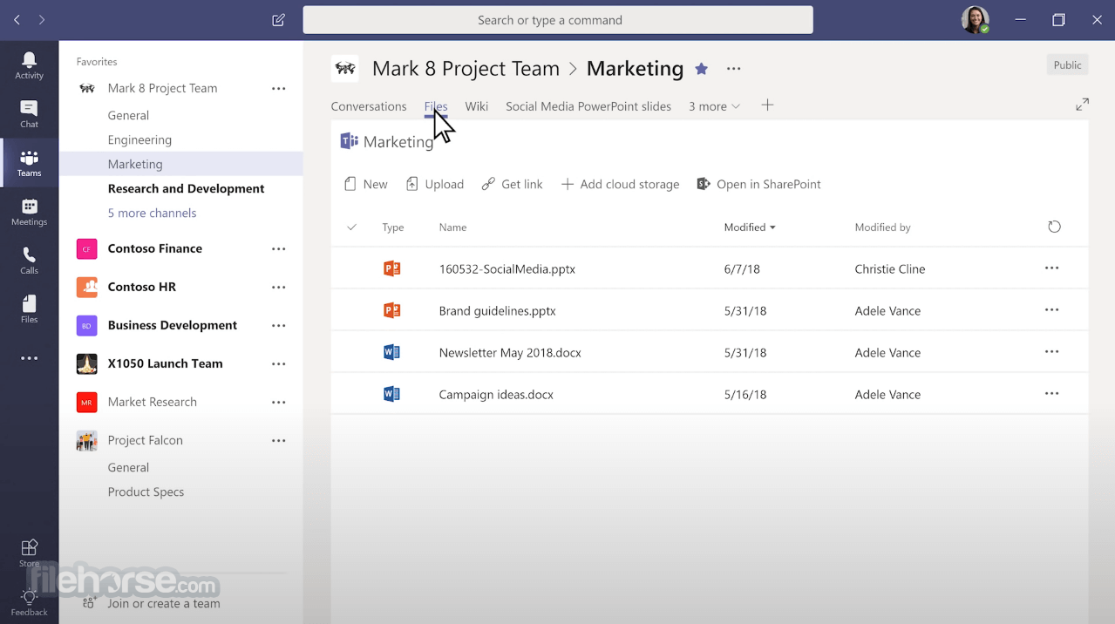Viewport: 1115px width, 624px height.
Task: Click Join or create a team
Action: (152, 602)
